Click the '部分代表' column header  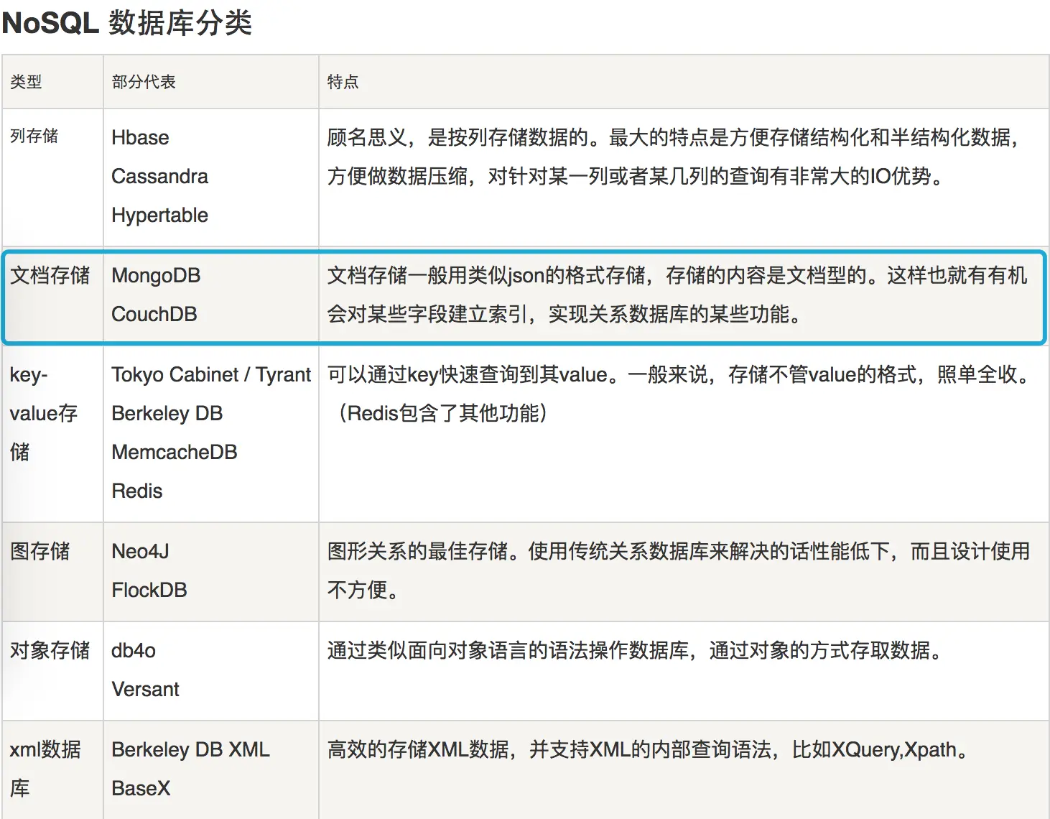[x=144, y=82]
